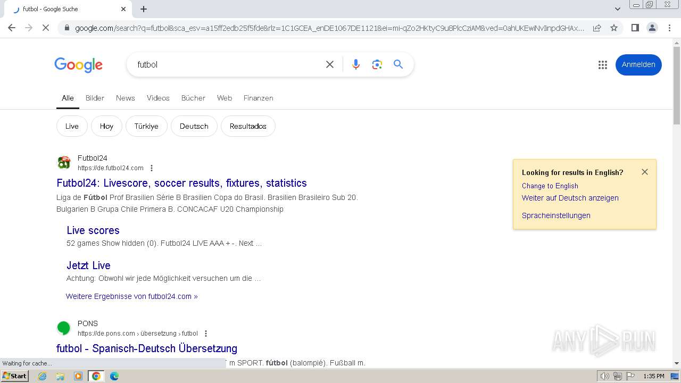Toggle the browser side panel
Screen dimensions: 681x383
635,28
